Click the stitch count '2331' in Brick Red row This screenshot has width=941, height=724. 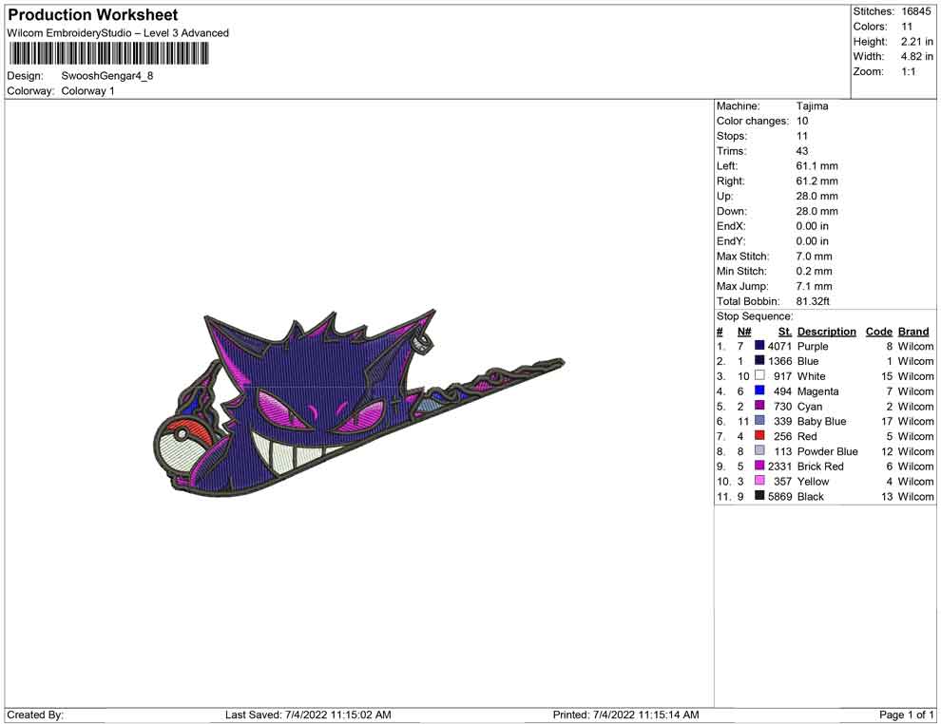779,467
